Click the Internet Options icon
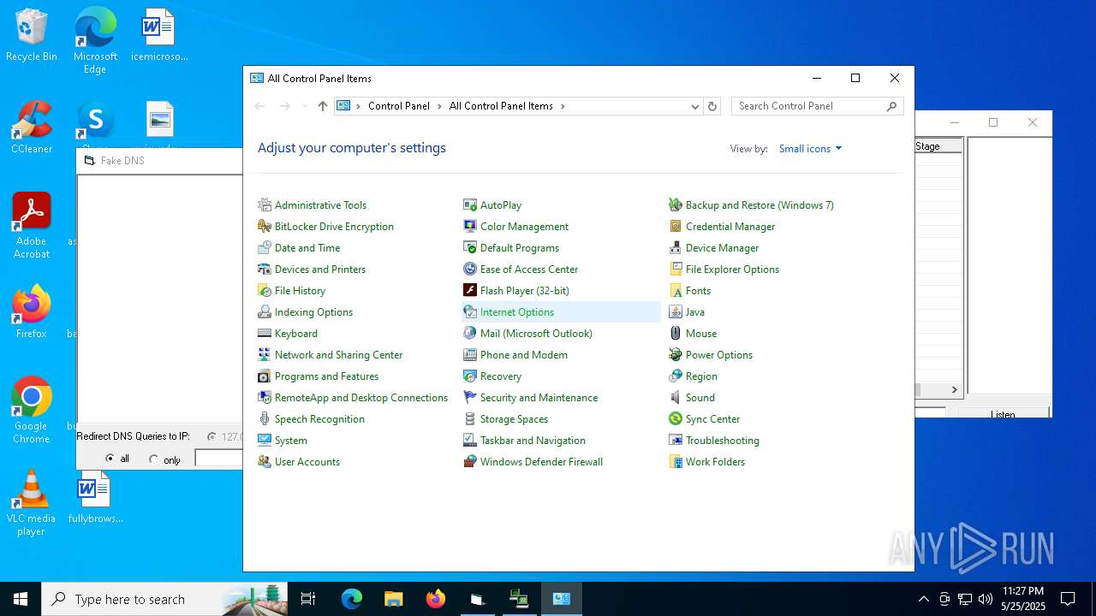Viewport: 1096px width, 616px height. pyautogui.click(x=470, y=312)
